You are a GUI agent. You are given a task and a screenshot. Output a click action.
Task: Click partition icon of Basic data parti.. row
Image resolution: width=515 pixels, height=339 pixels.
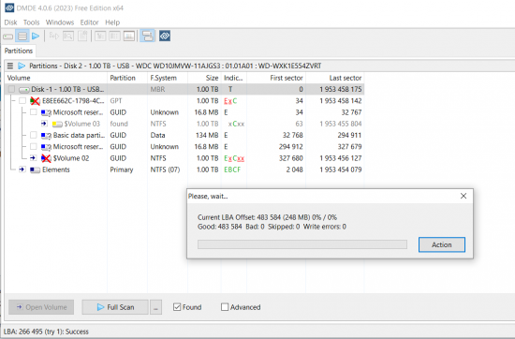(46, 136)
